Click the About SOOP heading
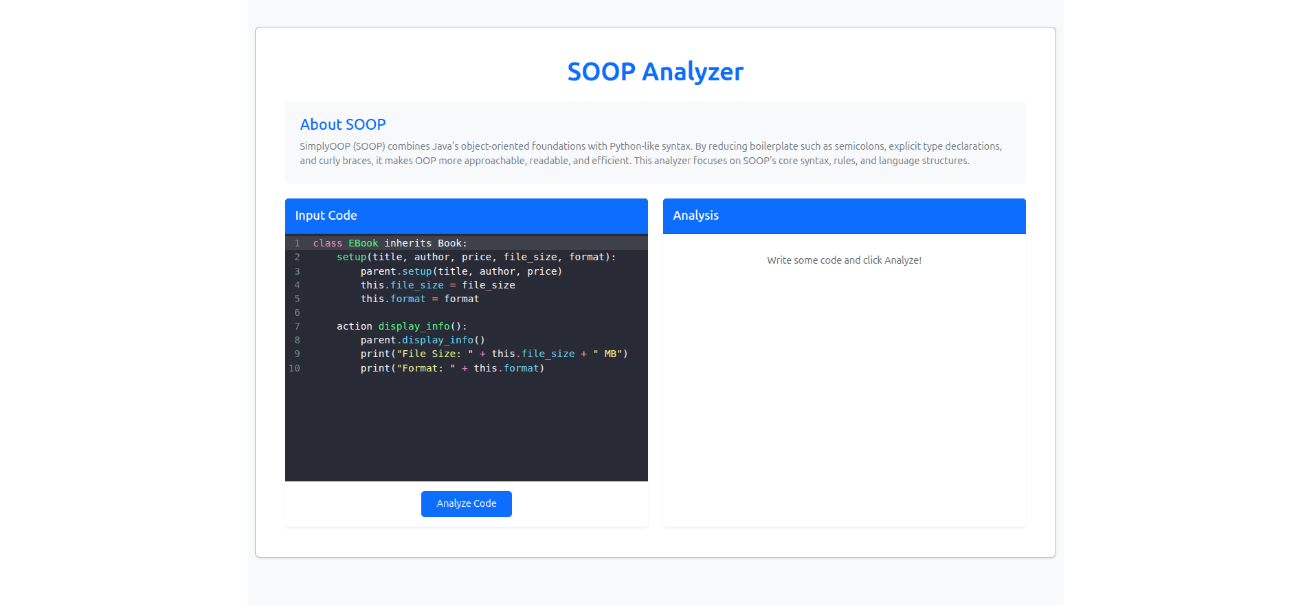 343,124
